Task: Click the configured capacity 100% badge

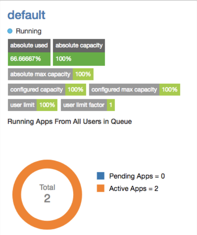Action: (76, 90)
